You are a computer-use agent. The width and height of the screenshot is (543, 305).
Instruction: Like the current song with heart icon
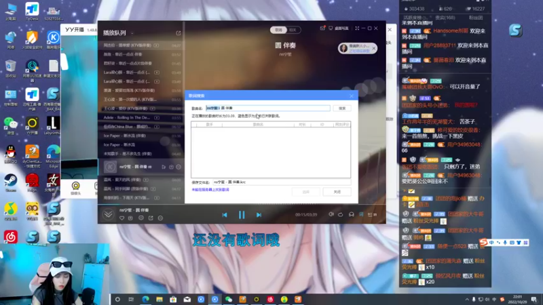coord(121,218)
